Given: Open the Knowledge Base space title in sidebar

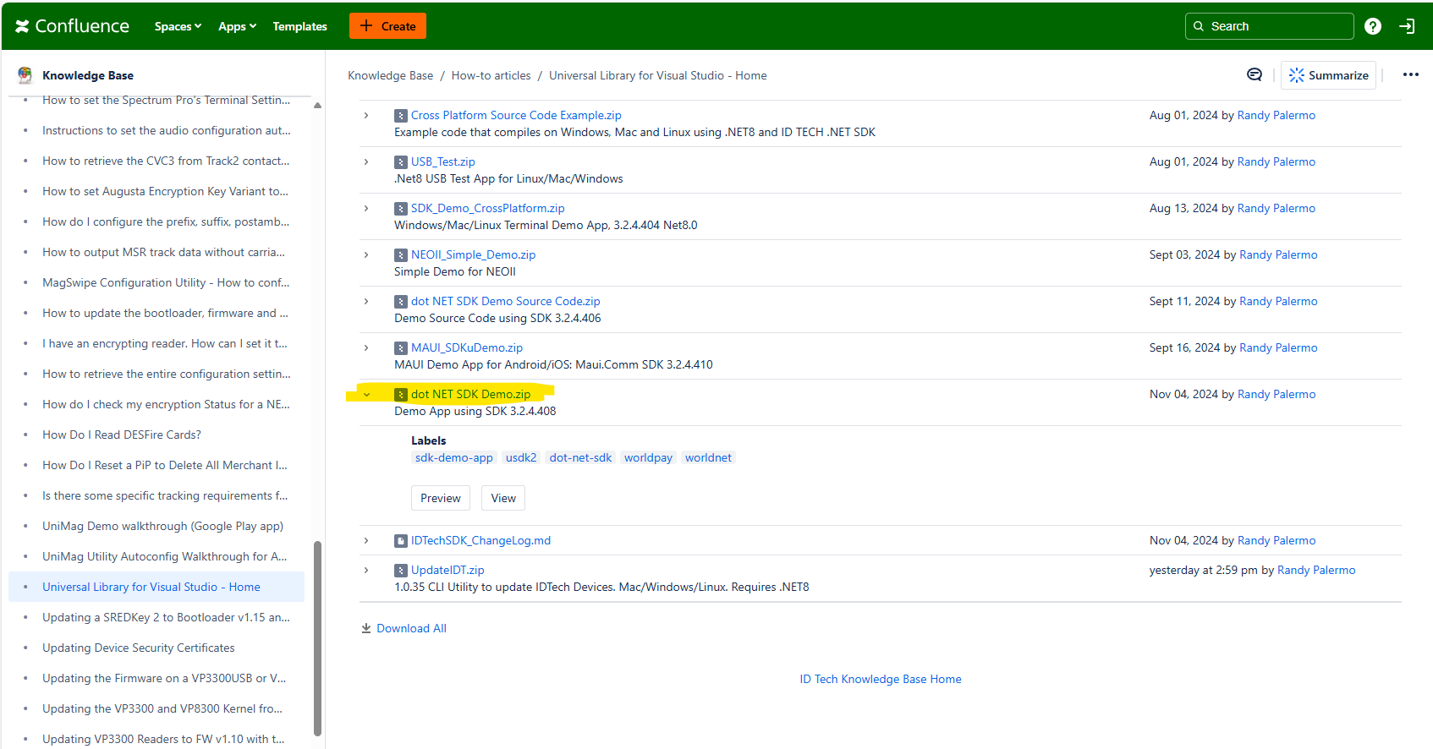Looking at the screenshot, I should (x=88, y=75).
